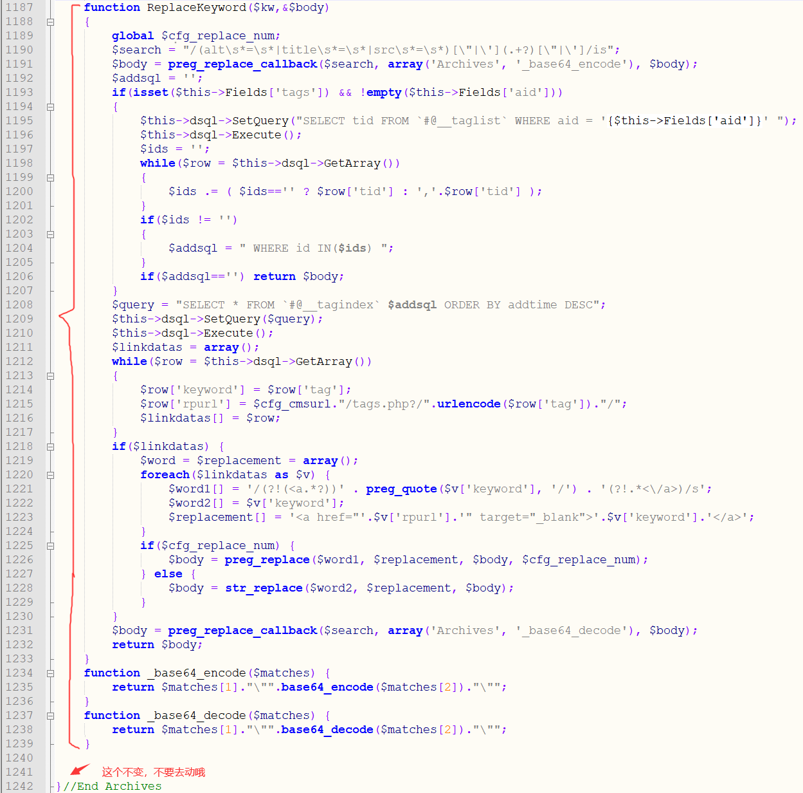Click the ReplaceKeyword function name
This screenshot has width=803, height=793.
[x=196, y=8]
